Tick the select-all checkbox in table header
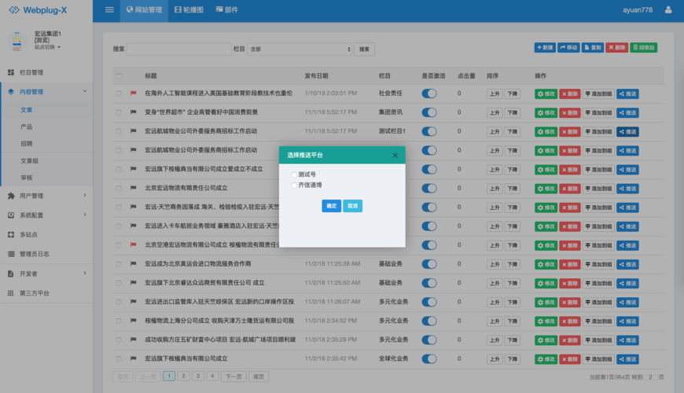684x393 pixels. [119, 76]
